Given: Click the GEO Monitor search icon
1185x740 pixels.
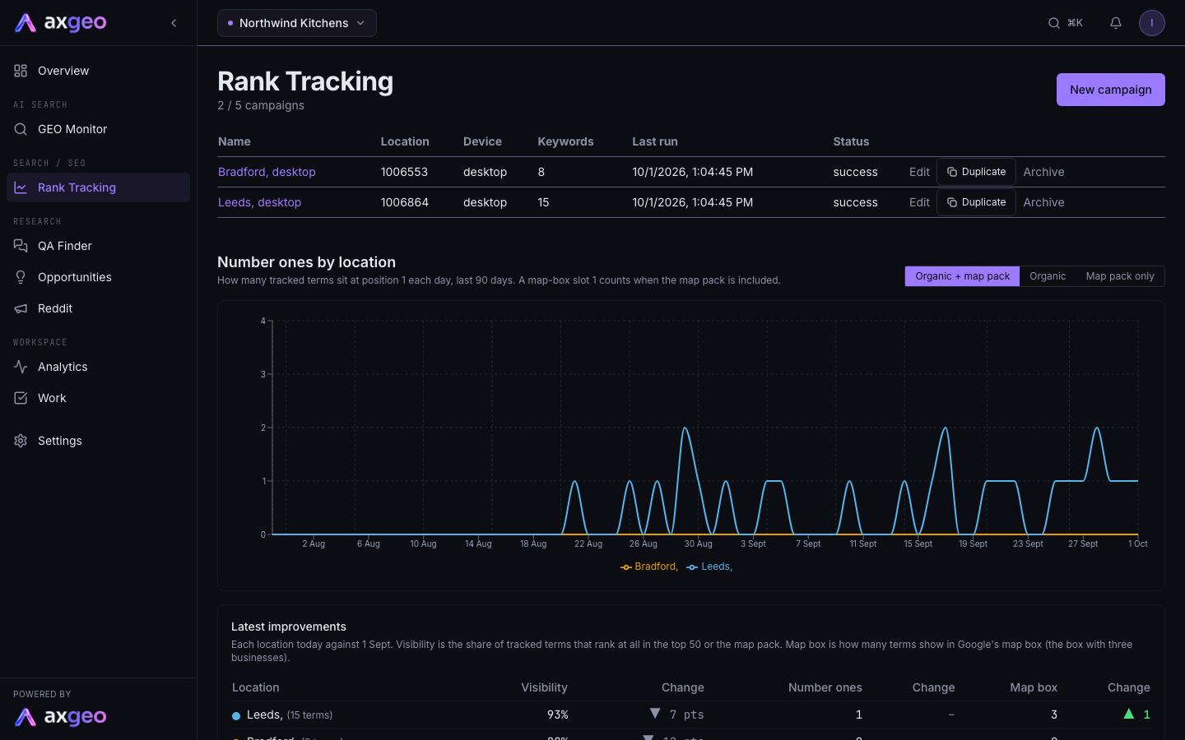Looking at the screenshot, I should point(21,129).
